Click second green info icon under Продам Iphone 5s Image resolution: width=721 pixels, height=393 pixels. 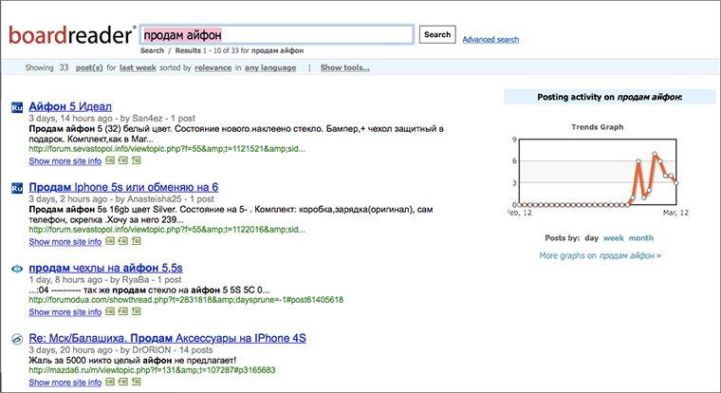pos(122,241)
